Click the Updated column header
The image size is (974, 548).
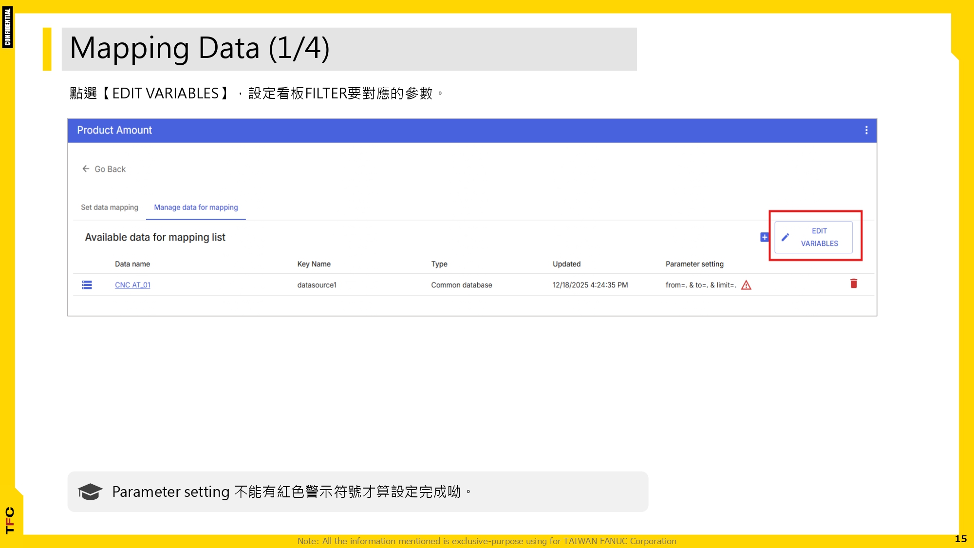(x=566, y=264)
